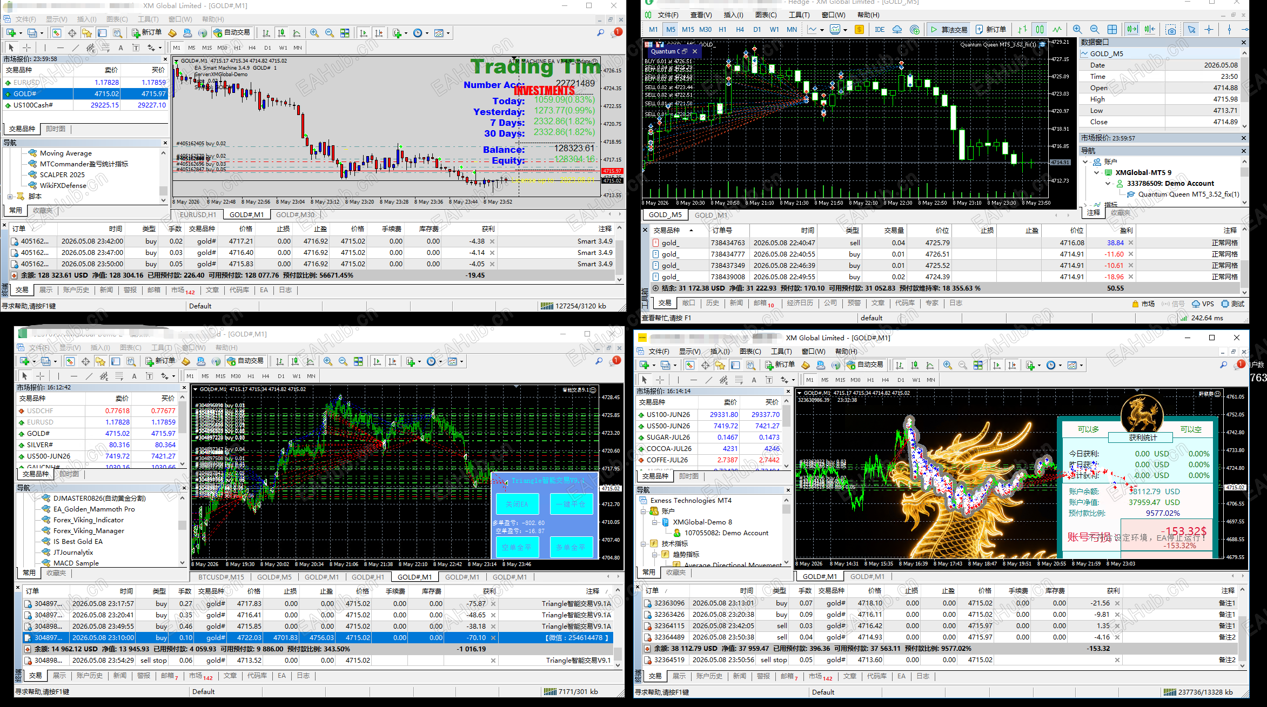This screenshot has width=1267, height=707.
Task: Open EA_Golden_Mammoth Pro in Triangle EA navigator
Action: (94, 509)
